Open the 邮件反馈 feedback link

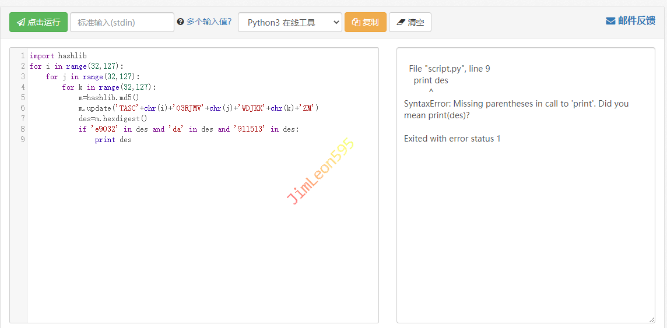coord(637,21)
